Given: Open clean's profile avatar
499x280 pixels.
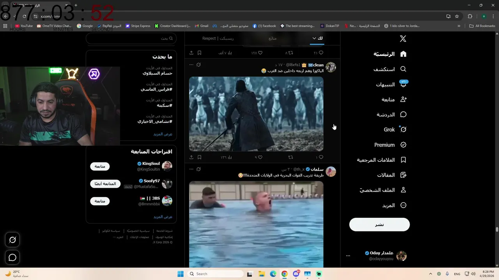Looking at the screenshot, I should [331, 67].
